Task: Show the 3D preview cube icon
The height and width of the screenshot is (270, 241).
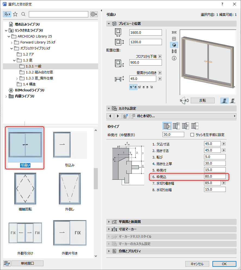Action: [x=174, y=45]
